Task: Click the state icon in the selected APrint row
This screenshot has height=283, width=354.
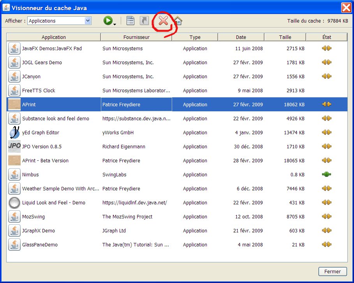Action: point(326,104)
